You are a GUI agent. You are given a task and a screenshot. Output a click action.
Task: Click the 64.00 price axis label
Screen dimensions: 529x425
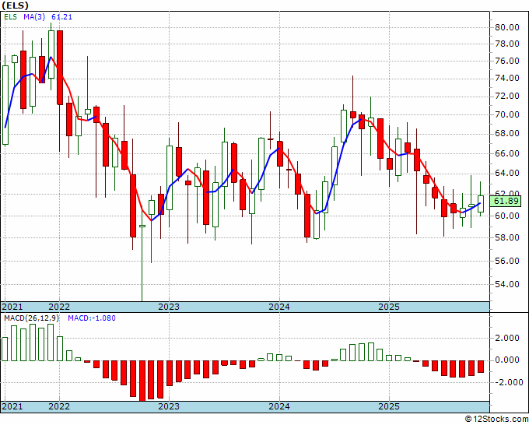pyautogui.click(x=506, y=173)
